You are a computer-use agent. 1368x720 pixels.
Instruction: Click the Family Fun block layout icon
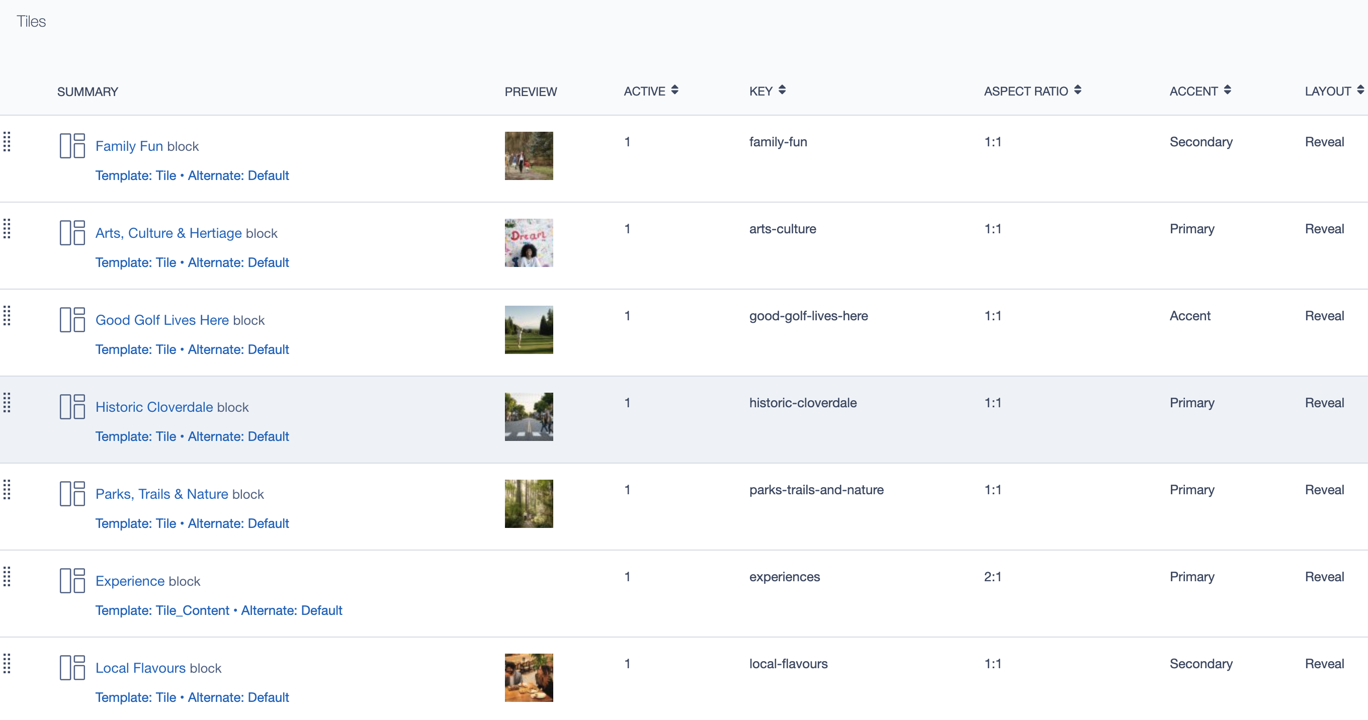(72, 145)
